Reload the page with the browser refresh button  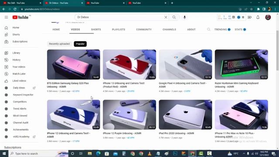15,9
